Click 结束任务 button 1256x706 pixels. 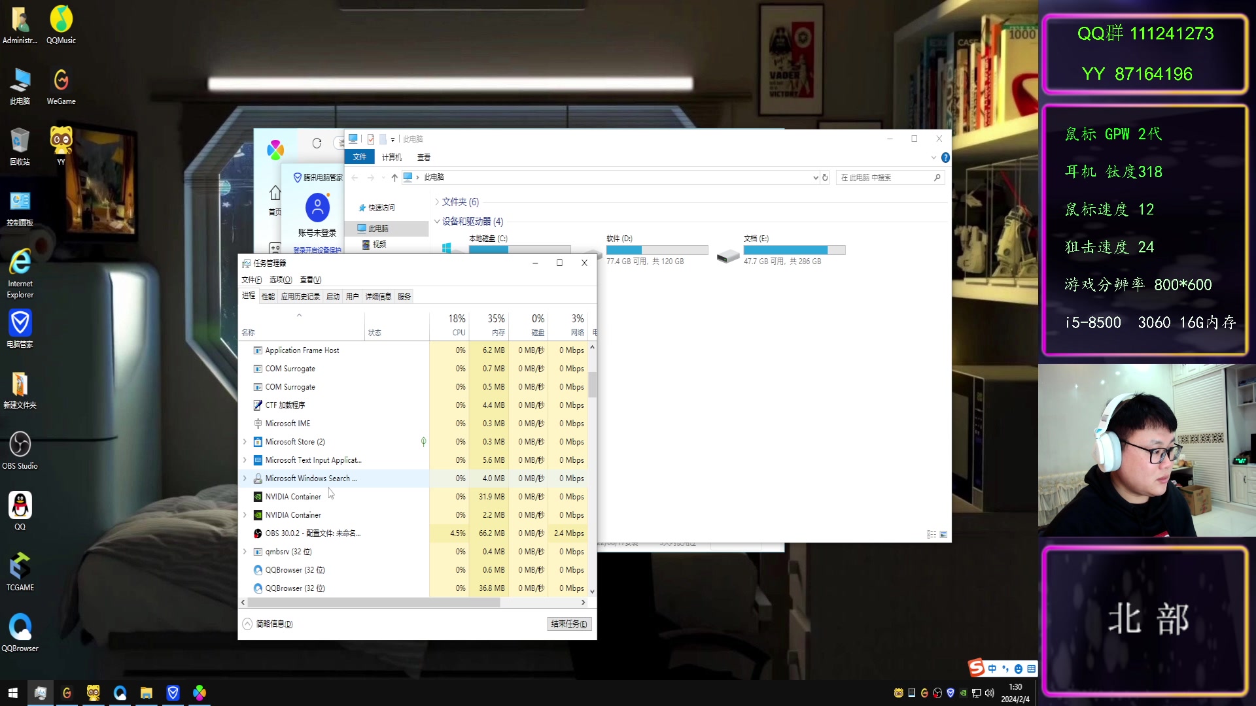[569, 624]
